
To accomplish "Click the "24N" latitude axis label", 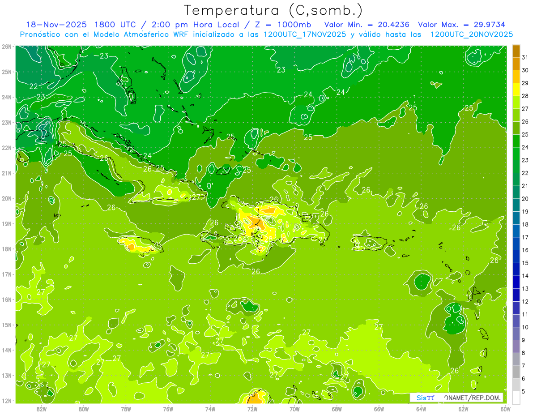I will point(6,97).
